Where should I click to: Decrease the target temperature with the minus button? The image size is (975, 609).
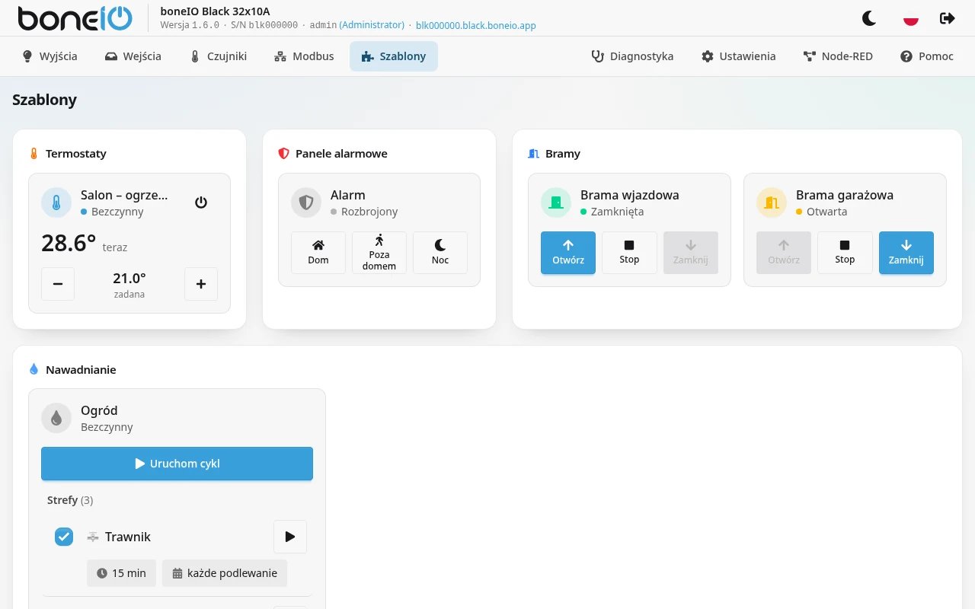(58, 284)
